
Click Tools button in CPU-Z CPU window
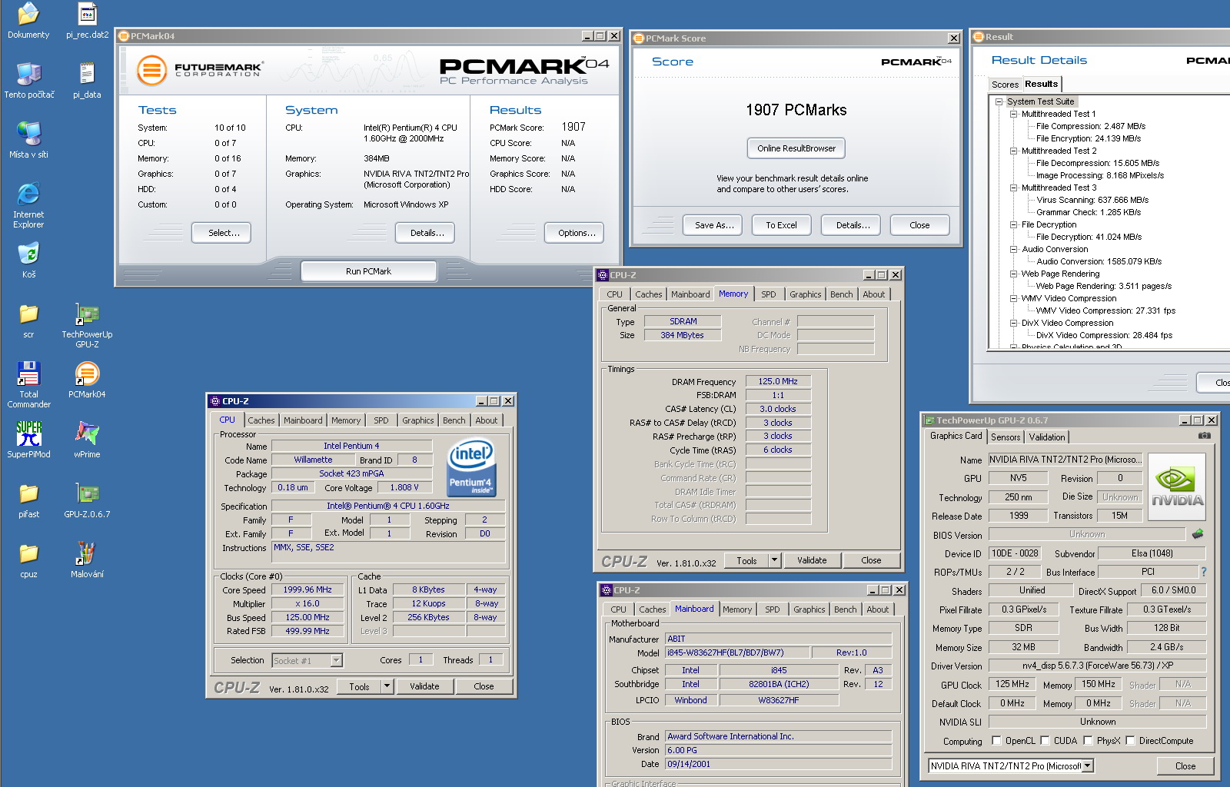tap(359, 686)
